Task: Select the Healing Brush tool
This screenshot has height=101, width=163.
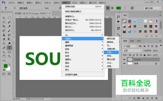Action: [x=4, y=31]
